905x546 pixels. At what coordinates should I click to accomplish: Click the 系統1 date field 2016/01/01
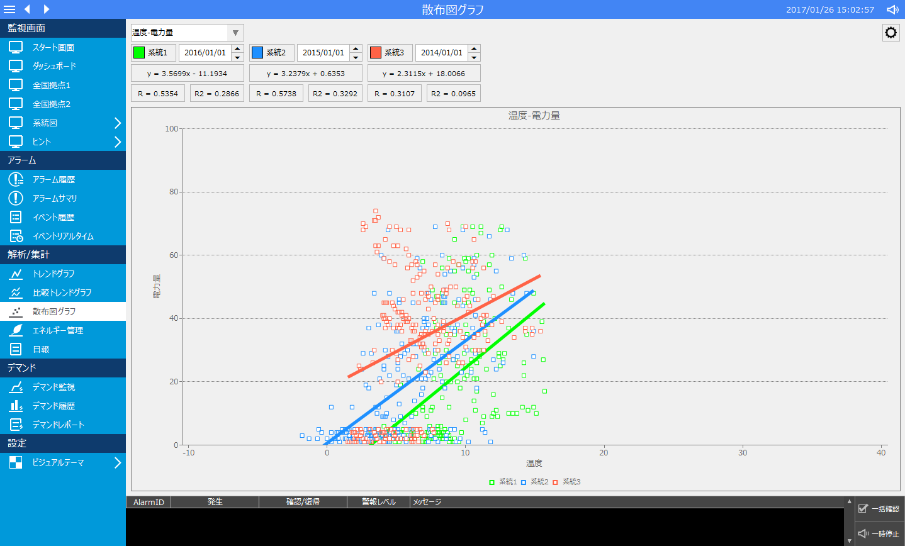pyautogui.click(x=205, y=53)
